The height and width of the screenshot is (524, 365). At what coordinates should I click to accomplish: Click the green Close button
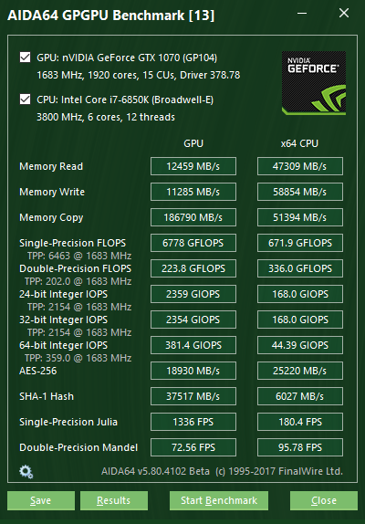pos(324,500)
